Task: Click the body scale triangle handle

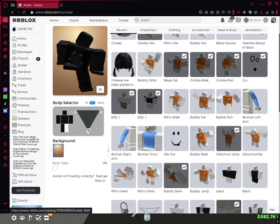Action: pos(88,130)
